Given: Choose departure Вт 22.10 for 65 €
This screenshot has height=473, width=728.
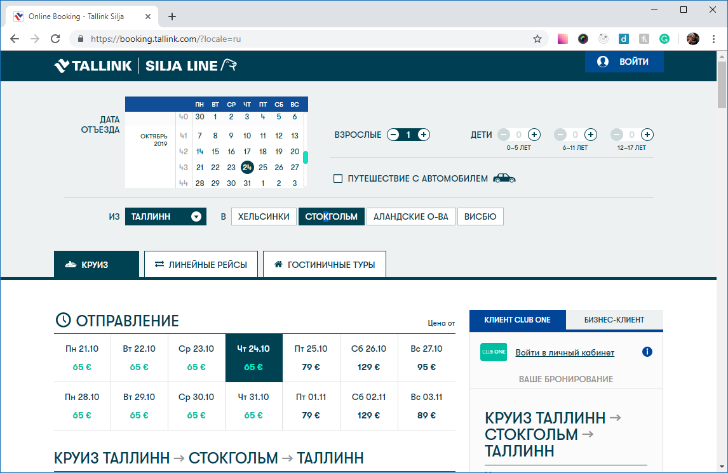Looking at the screenshot, I should tap(139, 358).
